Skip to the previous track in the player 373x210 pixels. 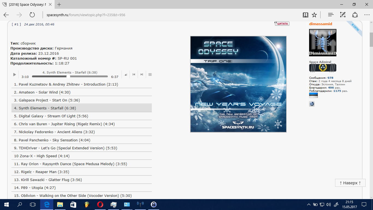[x=134, y=74]
